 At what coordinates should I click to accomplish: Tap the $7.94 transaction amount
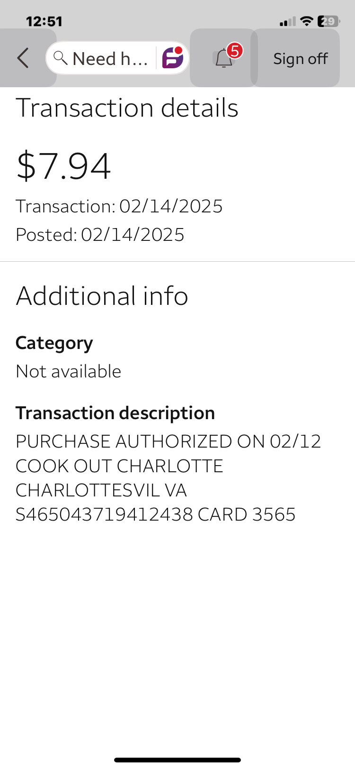tap(63, 166)
